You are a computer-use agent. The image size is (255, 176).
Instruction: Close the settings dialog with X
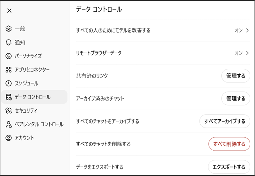click(x=9, y=11)
